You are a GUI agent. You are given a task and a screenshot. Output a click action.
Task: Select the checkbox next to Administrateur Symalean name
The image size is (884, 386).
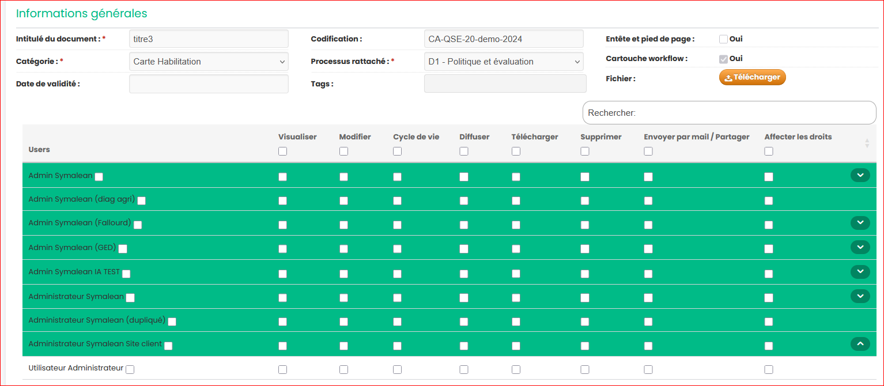click(x=130, y=298)
